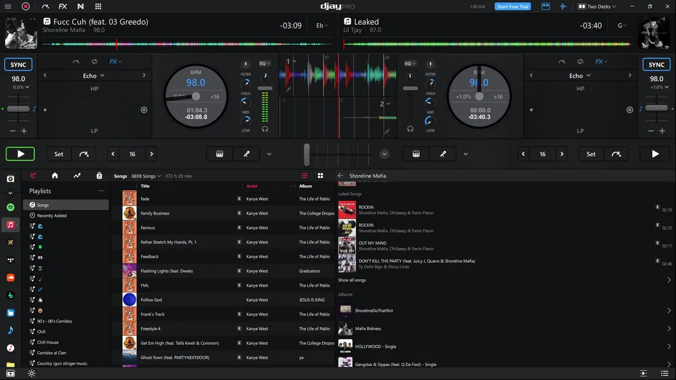
Task: Open settings gear at bottom left
Action: [x=32, y=373]
